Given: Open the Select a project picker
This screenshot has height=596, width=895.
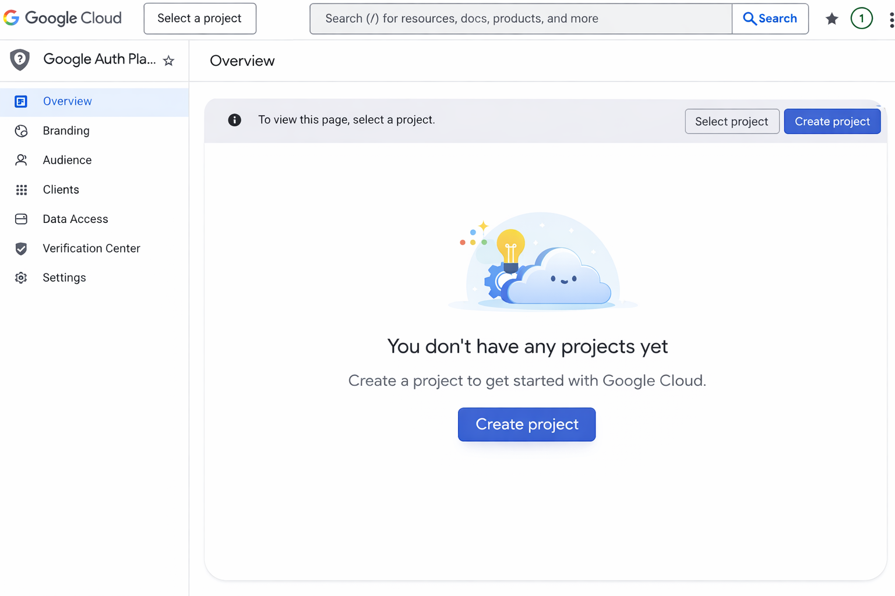Looking at the screenshot, I should pyautogui.click(x=200, y=19).
